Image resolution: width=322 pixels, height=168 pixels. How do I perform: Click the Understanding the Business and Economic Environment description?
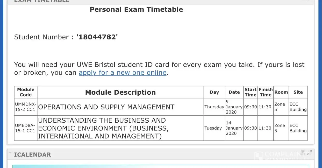tap(103, 128)
